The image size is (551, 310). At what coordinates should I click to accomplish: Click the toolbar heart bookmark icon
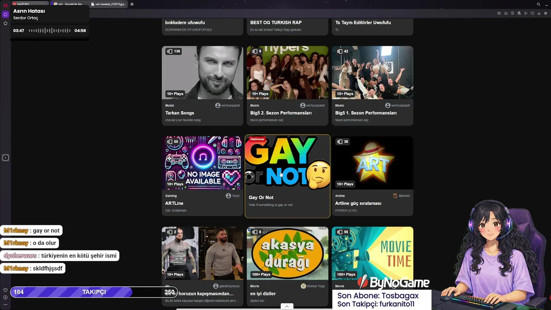pos(532,13)
